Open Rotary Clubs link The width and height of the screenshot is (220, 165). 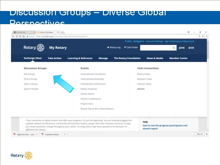[144, 74]
